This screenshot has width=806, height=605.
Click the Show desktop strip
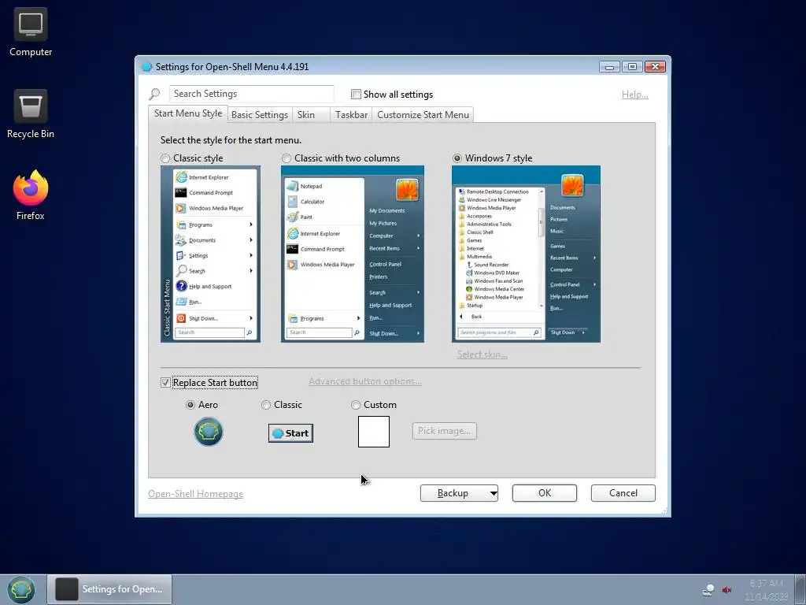(800, 589)
